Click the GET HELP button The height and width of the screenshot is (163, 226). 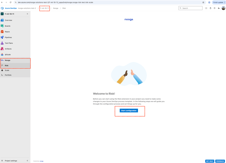pyautogui.click(x=209, y=161)
